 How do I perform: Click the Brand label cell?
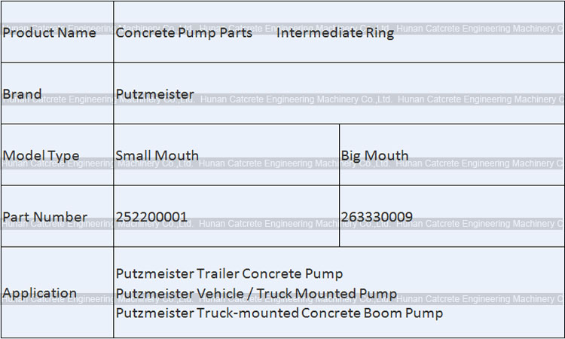(23, 95)
